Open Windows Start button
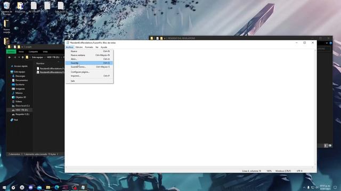 4,187
